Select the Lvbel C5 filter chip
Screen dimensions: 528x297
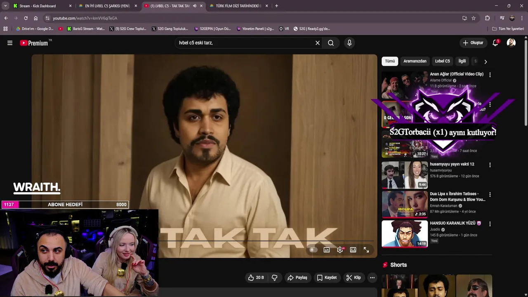tap(442, 61)
